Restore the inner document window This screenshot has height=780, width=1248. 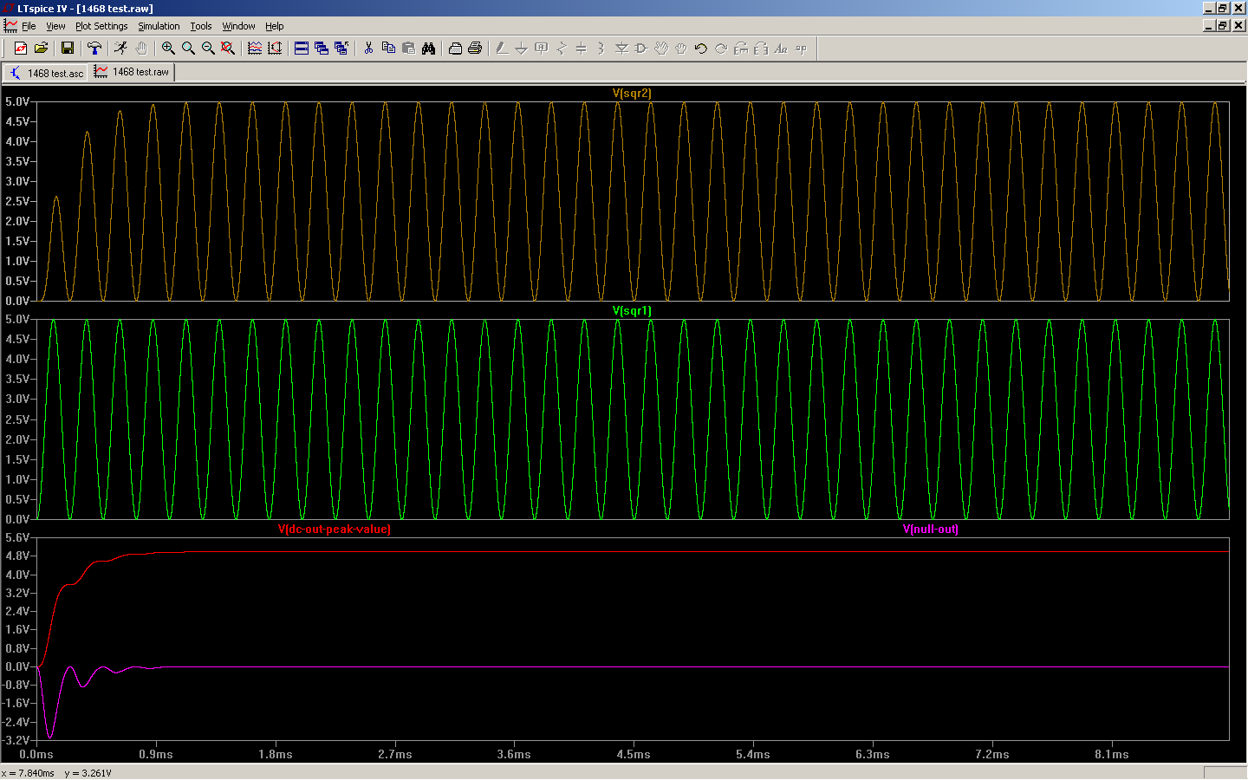[1223, 25]
